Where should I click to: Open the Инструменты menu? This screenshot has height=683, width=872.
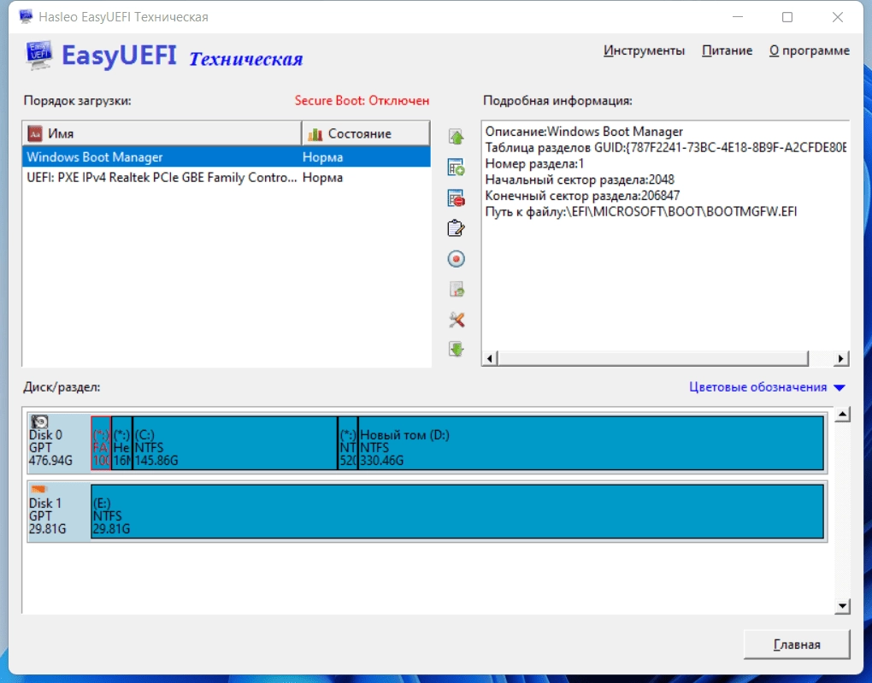[x=644, y=50]
